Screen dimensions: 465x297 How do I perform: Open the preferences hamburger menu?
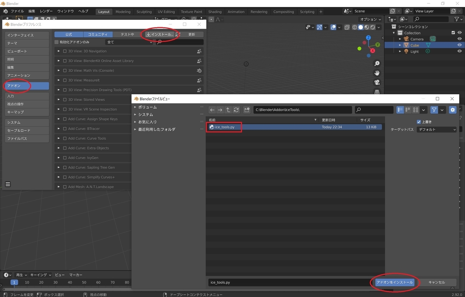click(8, 184)
